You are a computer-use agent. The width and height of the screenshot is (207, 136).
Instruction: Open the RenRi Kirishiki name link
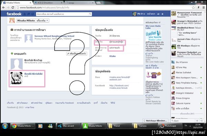coord(33,74)
